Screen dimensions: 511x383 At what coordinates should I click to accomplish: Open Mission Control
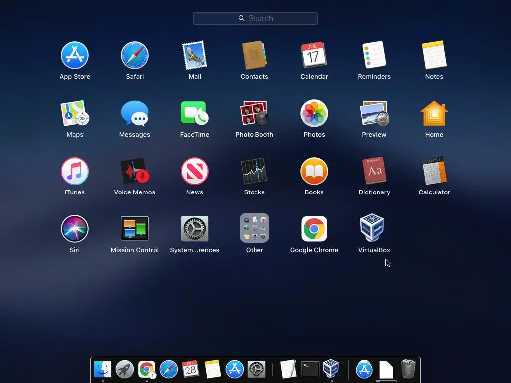point(135,228)
